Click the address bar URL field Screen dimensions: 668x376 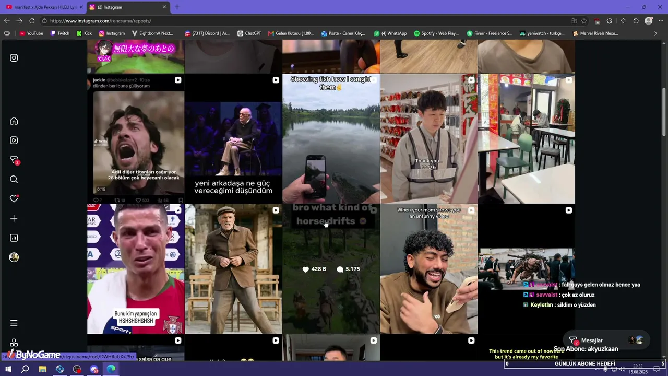tap(303, 21)
